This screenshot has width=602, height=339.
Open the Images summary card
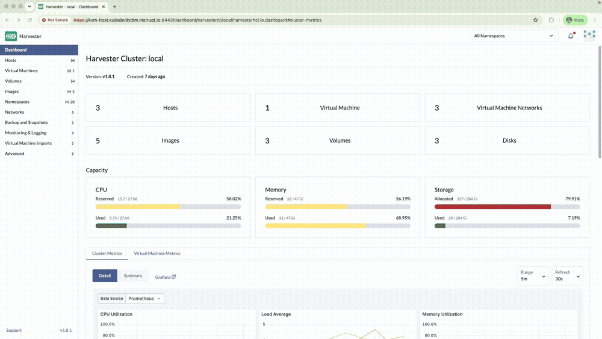[x=168, y=140]
